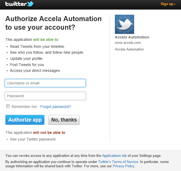
Task: Open Twitter's Terms of Service link
Action: 118,162
